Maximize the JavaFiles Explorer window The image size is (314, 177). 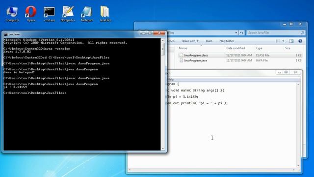click(x=291, y=24)
